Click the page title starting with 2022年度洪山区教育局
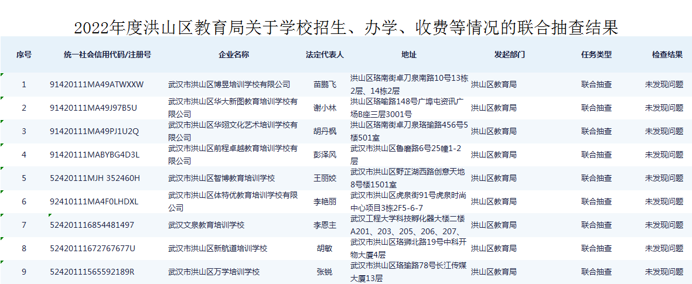The height and width of the screenshot is (284, 692). tap(346, 28)
